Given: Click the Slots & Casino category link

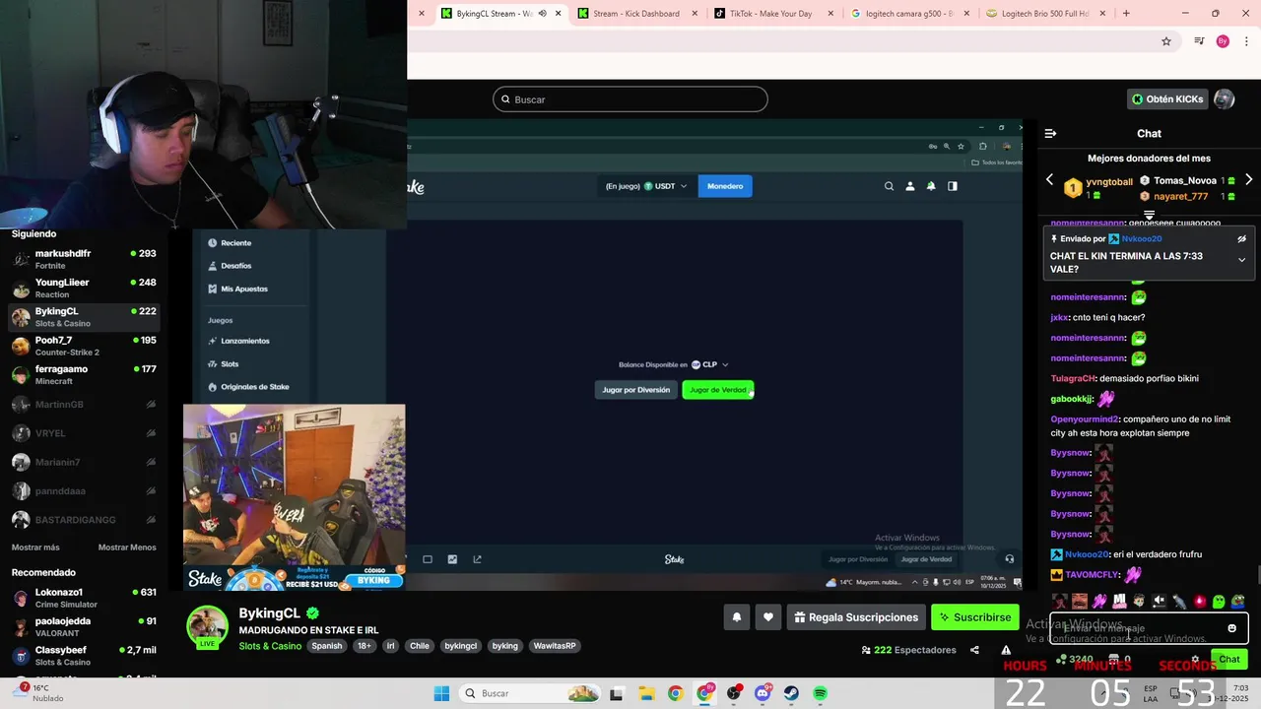Looking at the screenshot, I should tap(270, 646).
